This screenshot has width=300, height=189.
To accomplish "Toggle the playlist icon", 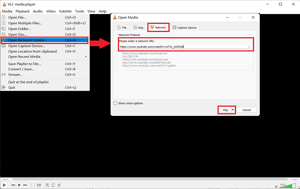I will point(47,185).
